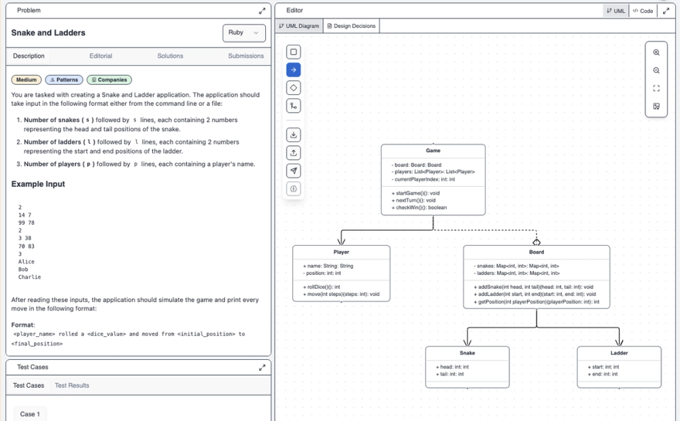
Task: Open the Solutions tab
Action: pos(170,56)
